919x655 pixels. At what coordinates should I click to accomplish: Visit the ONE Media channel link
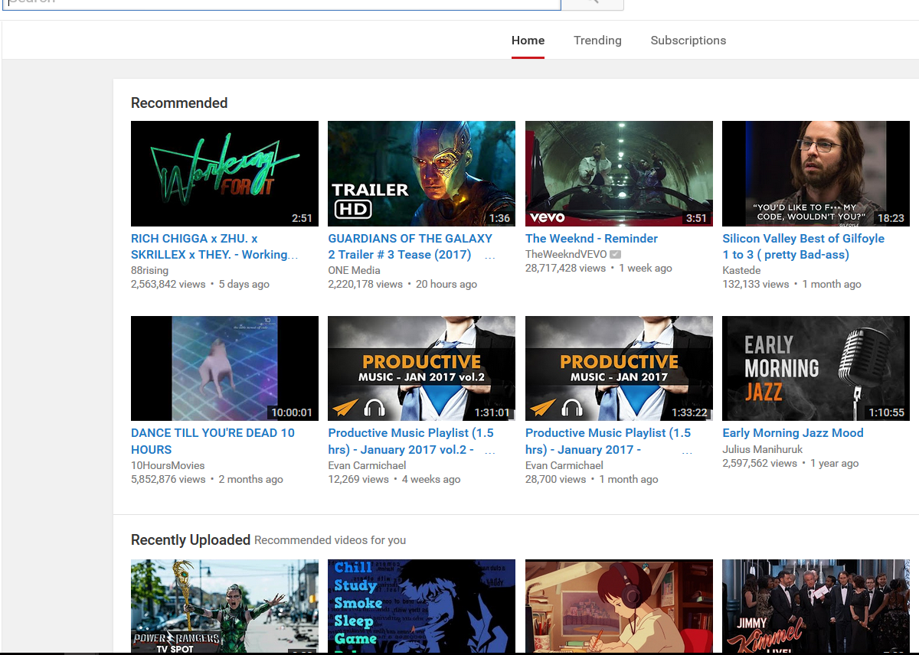click(x=354, y=270)
